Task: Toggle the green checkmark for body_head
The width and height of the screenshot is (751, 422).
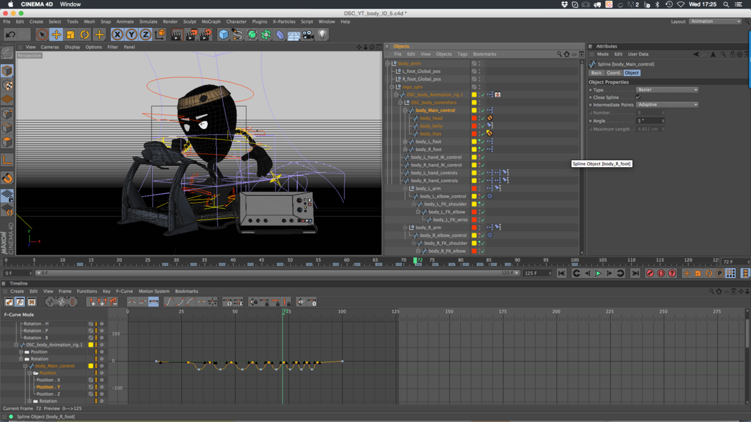Action: (x=482, y=118)
